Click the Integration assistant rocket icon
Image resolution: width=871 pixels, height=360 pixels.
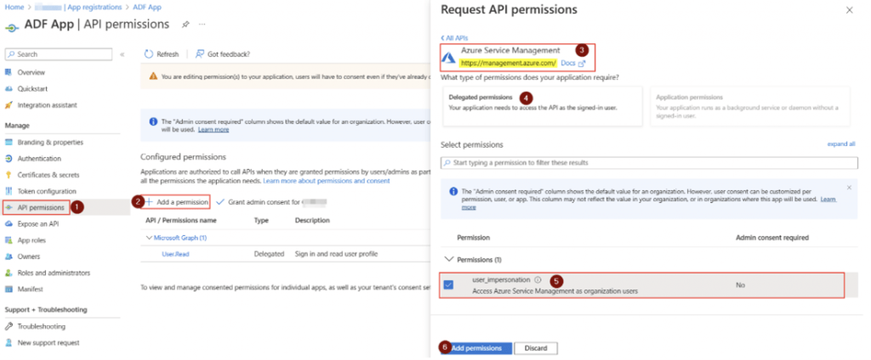(x=9, y=104)
